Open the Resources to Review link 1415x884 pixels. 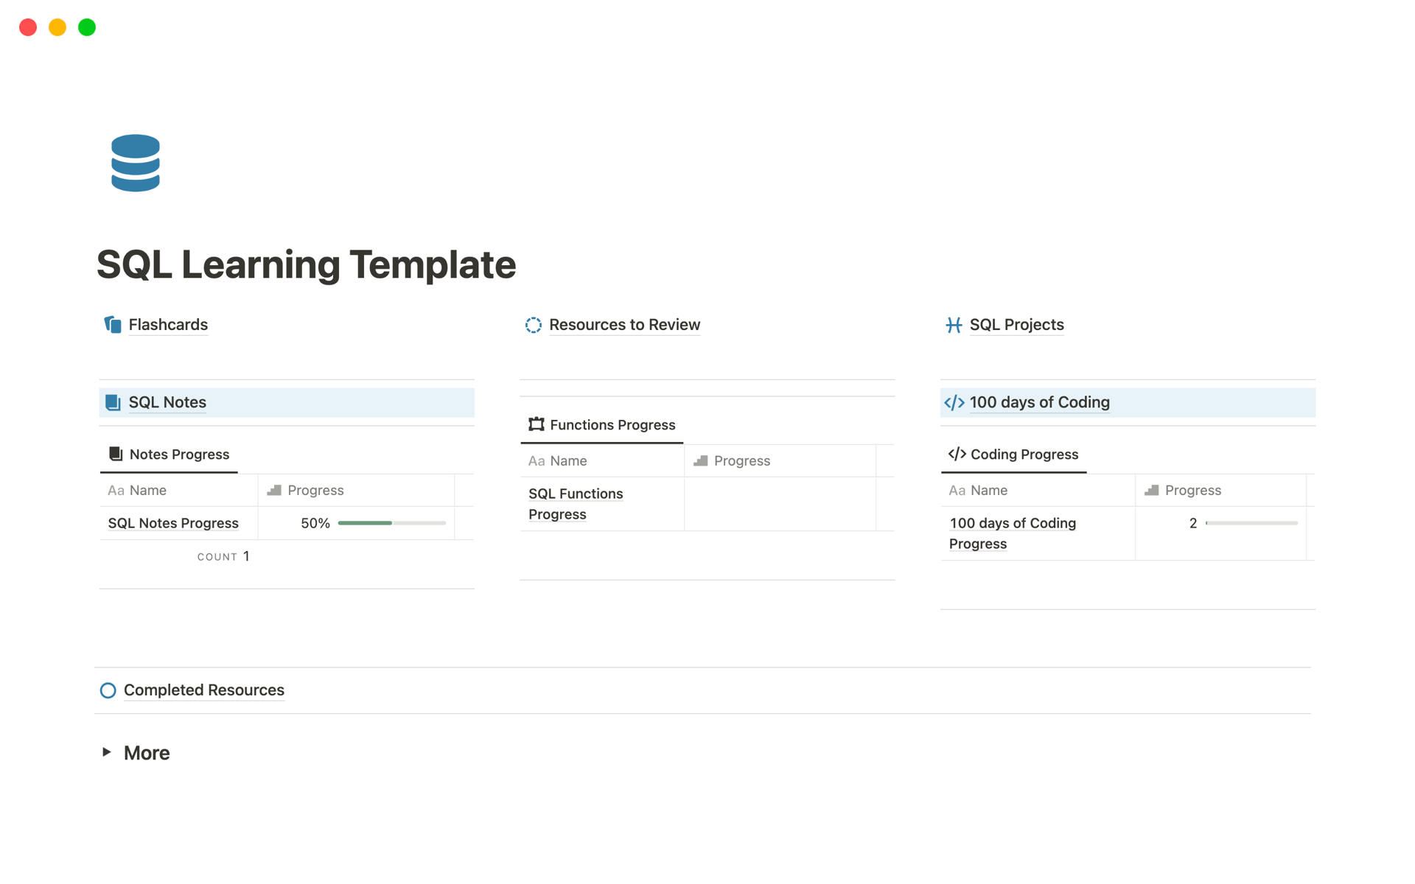624,325
